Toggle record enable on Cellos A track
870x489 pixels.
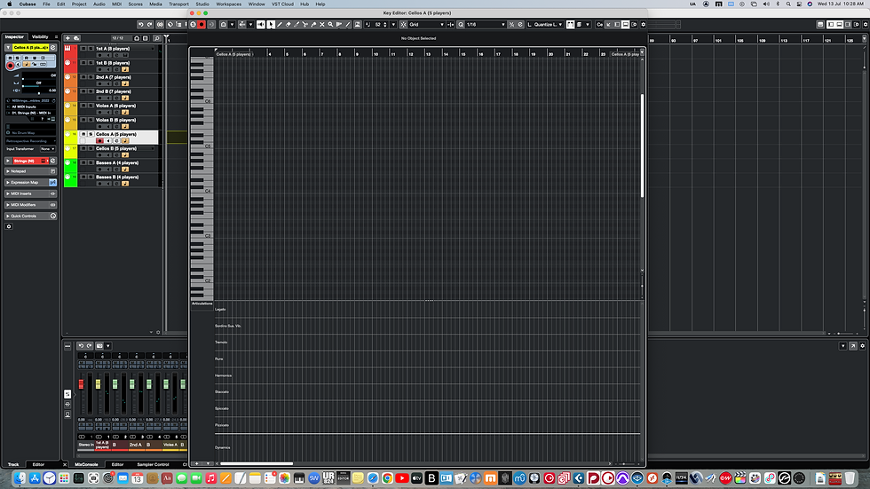coord(99,141)
